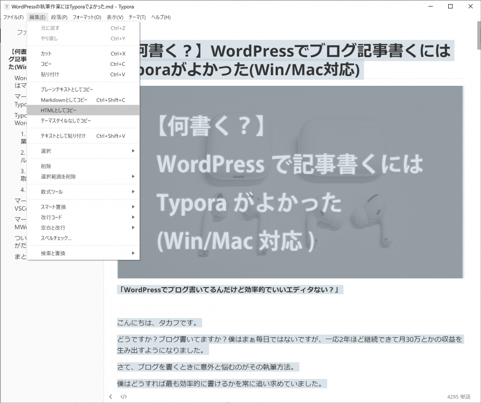Collapse sidebar using the ‹ chevron icon
The image size is (481, 403).
click(111, 396)
